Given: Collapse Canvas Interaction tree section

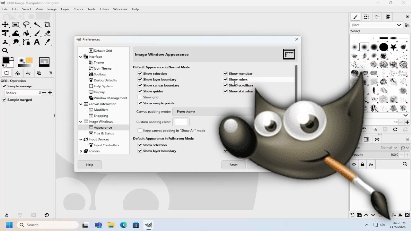Looking at the screenshot, I should click(81, 104).
